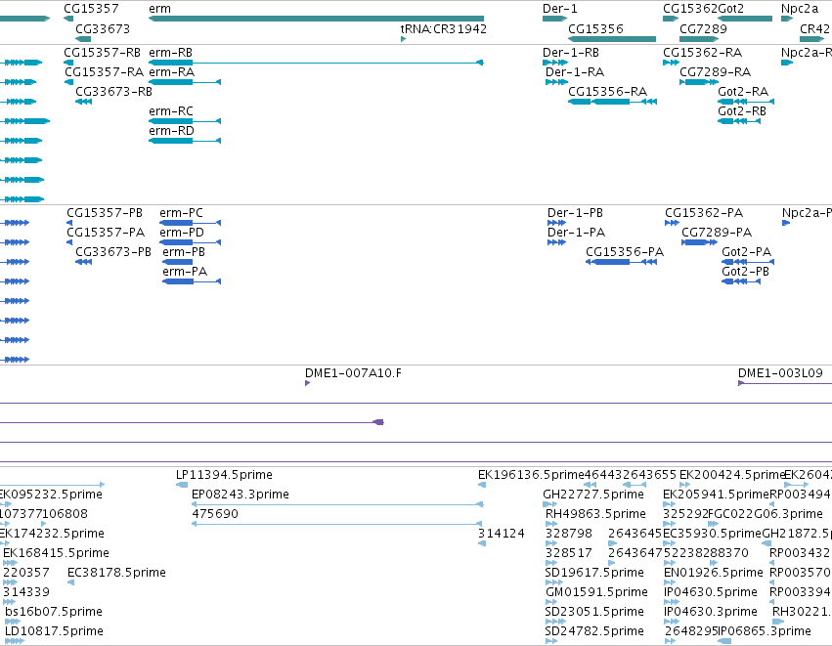This screenshot has height=646, width=832.
Task: Select EST bs16b07.5prime
Action: [53, 612]
